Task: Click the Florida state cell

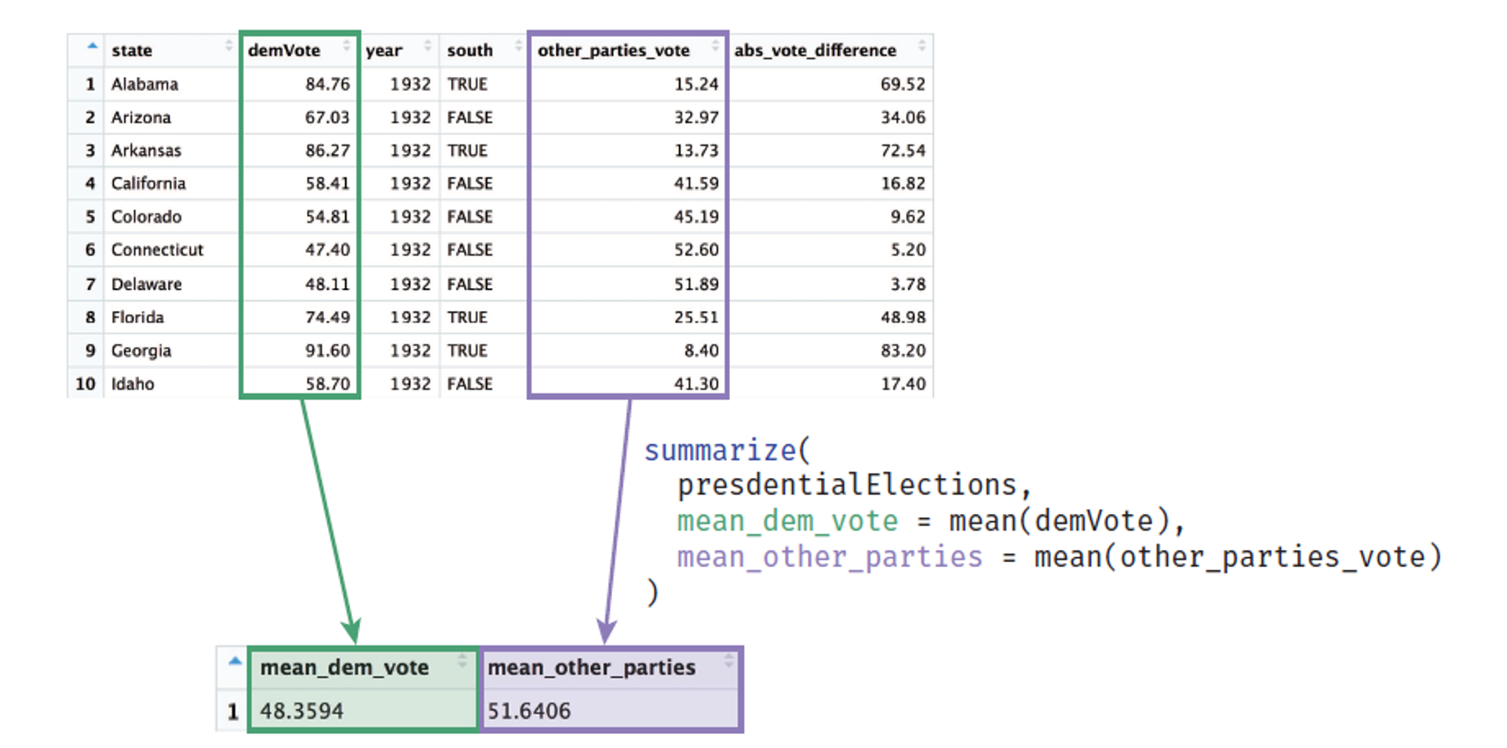Action: pos(137,317)
